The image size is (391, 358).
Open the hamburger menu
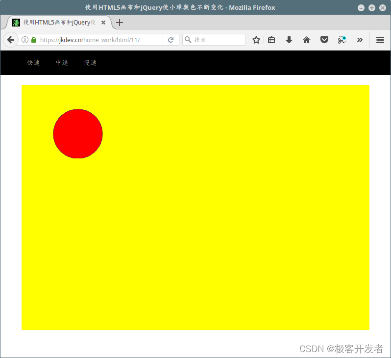point(380,40)
